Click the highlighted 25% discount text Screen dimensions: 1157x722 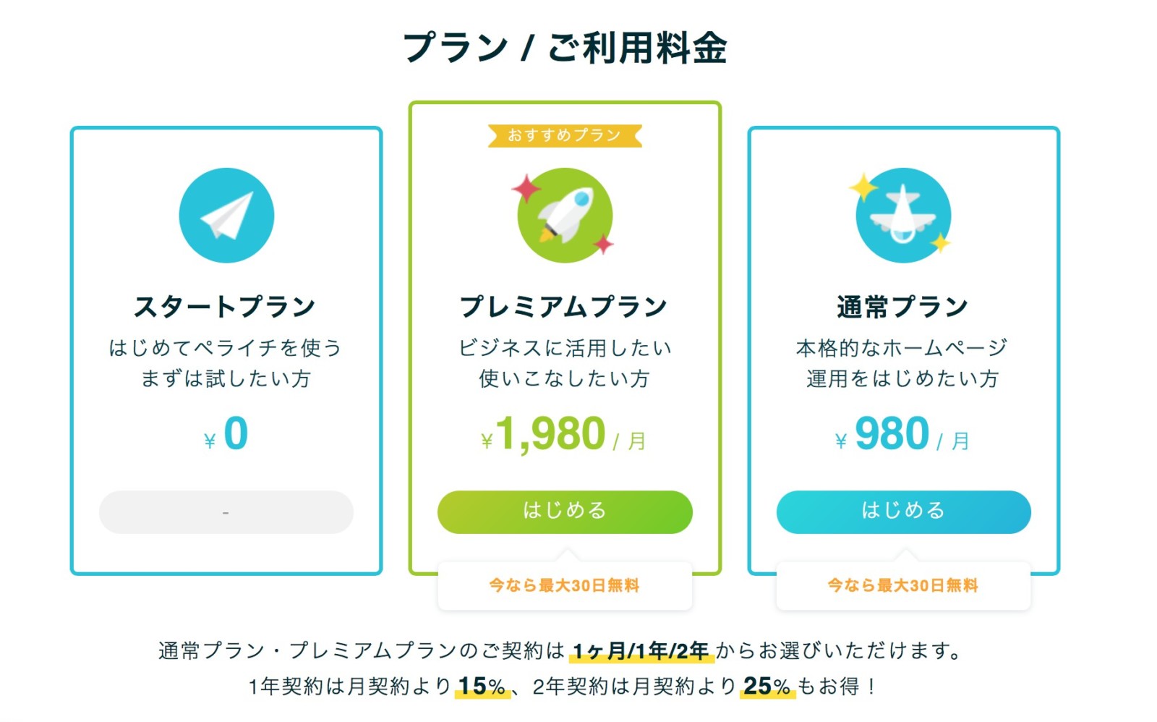[x=767, y=686]
